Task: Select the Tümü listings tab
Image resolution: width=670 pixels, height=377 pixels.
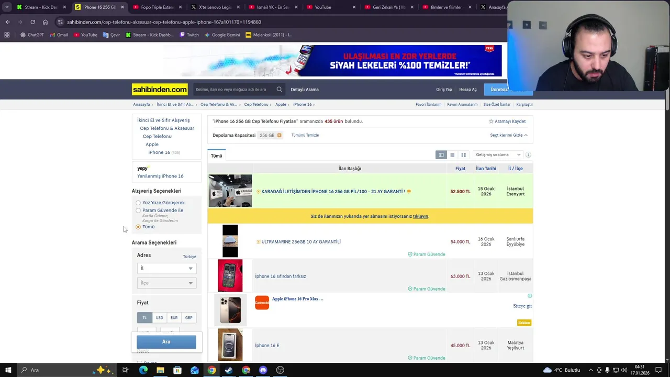Action: [x=216, y=156]
